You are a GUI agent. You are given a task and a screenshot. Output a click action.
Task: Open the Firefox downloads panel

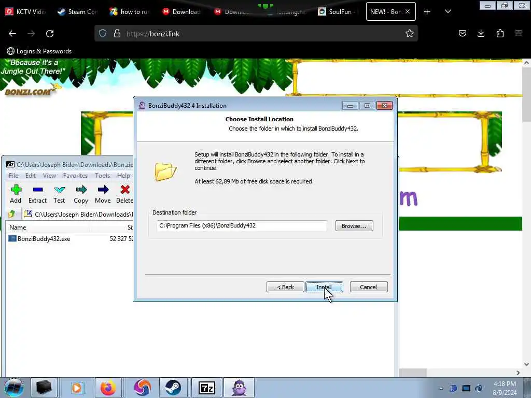[481, 33]
